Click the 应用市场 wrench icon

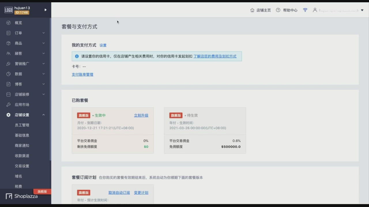pyautogui.click(x=9, y=105)
